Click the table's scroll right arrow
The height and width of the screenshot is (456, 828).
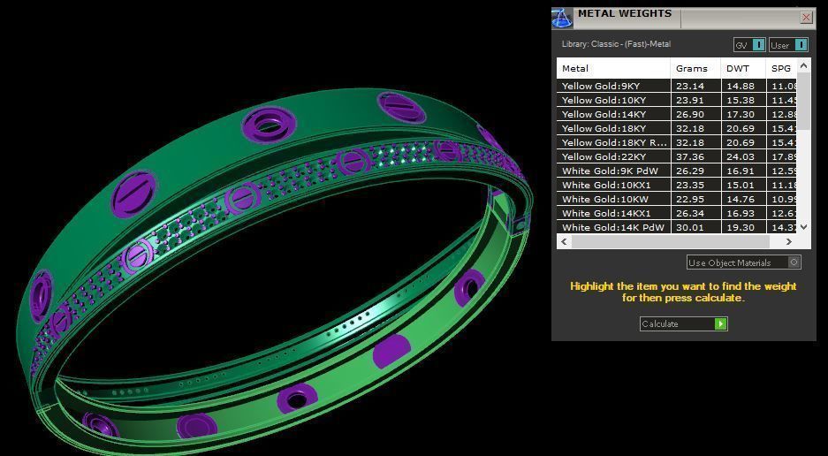(789, 241)
